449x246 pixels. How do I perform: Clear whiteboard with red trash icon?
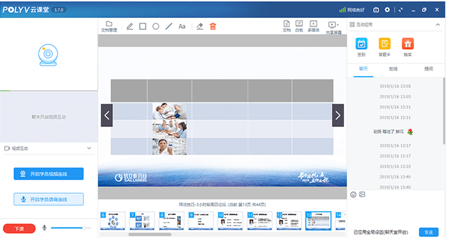point(213,26)
